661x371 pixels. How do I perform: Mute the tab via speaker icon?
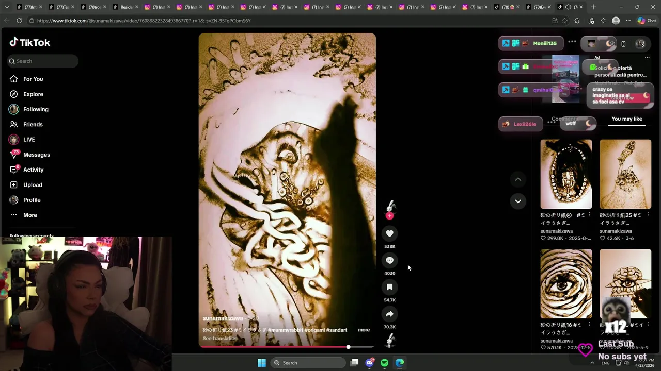coord(568,7)
